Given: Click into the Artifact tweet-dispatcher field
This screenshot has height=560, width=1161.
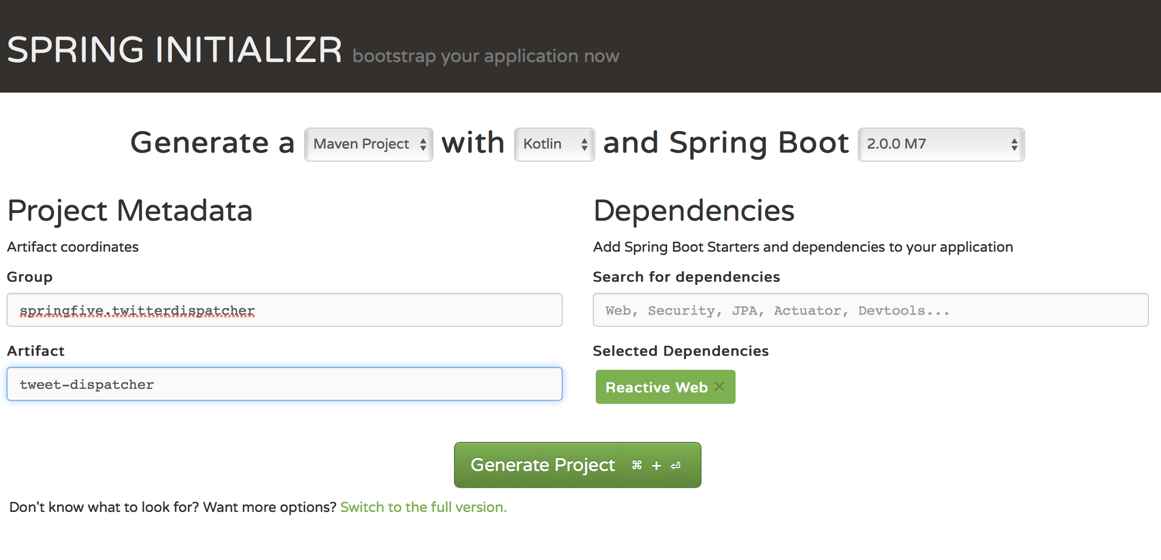Looking at the screenshot, I should pyautogui.click(x=284, y=384).
